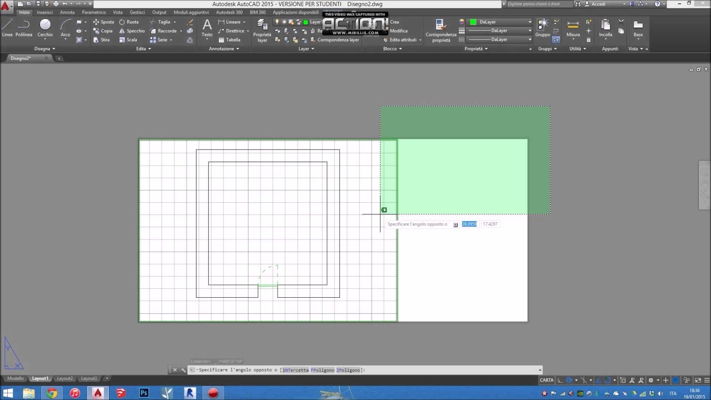Click the IPoligono command option
Screen dimensions: 711x400
pos(349,370)
